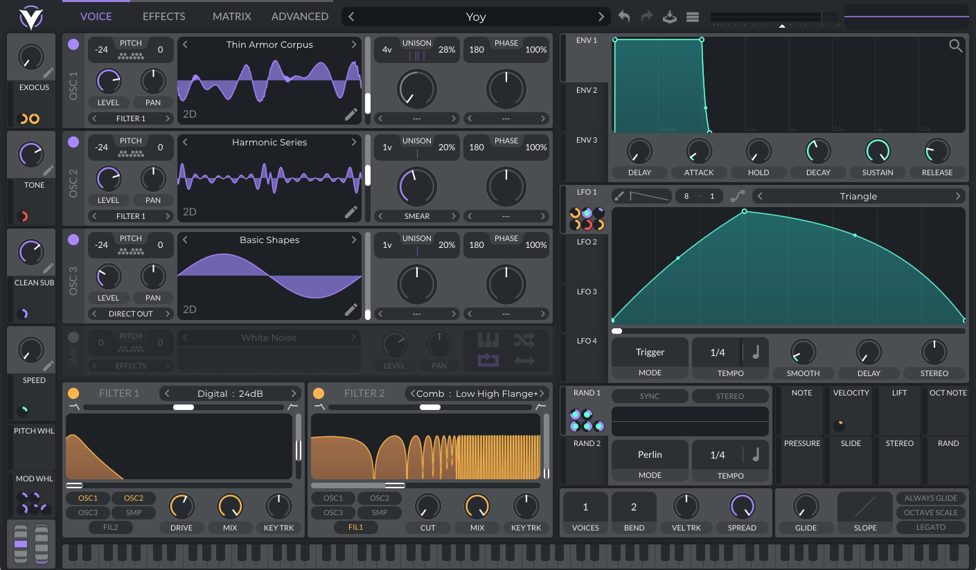
Task: Toggle FIL1 input on Filter 2
Action: click(356, 527)
